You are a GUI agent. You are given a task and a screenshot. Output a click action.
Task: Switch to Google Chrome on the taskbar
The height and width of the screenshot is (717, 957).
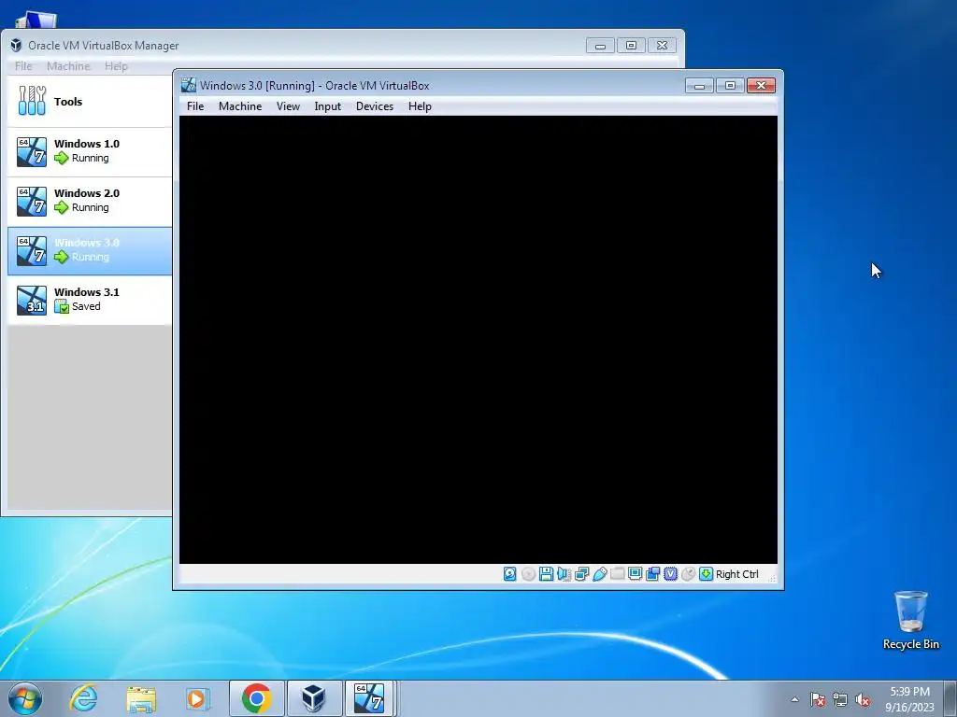point(256,698)
